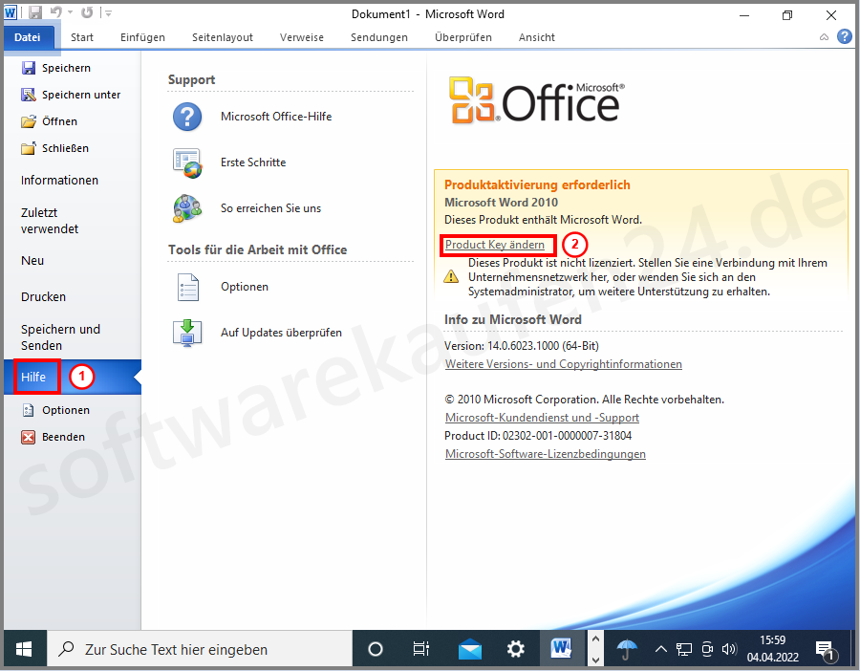Click the network icon in system tray
Image resolution: width=860 pixels, height=671 pixels.
683,650
